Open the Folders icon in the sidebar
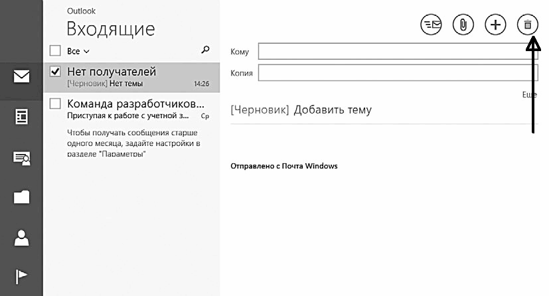549x296 pixels. point(21,197)
